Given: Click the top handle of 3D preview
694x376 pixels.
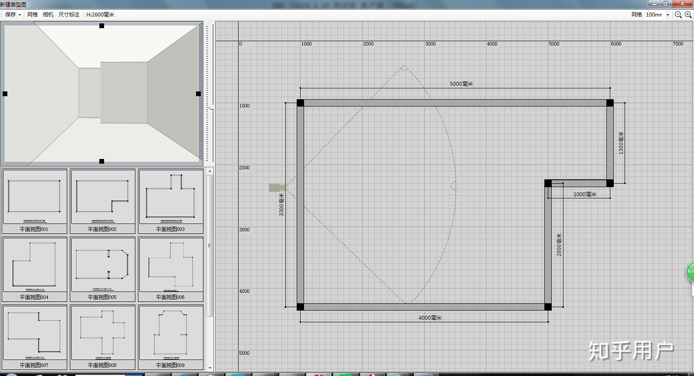Looking at the screenshot, I should [101, 26].
